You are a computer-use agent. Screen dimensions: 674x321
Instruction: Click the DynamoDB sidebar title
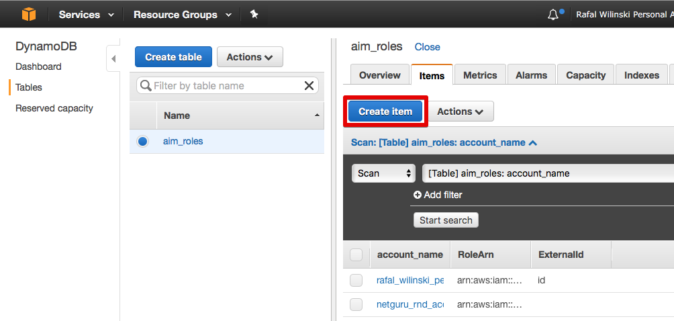(46, 46)
